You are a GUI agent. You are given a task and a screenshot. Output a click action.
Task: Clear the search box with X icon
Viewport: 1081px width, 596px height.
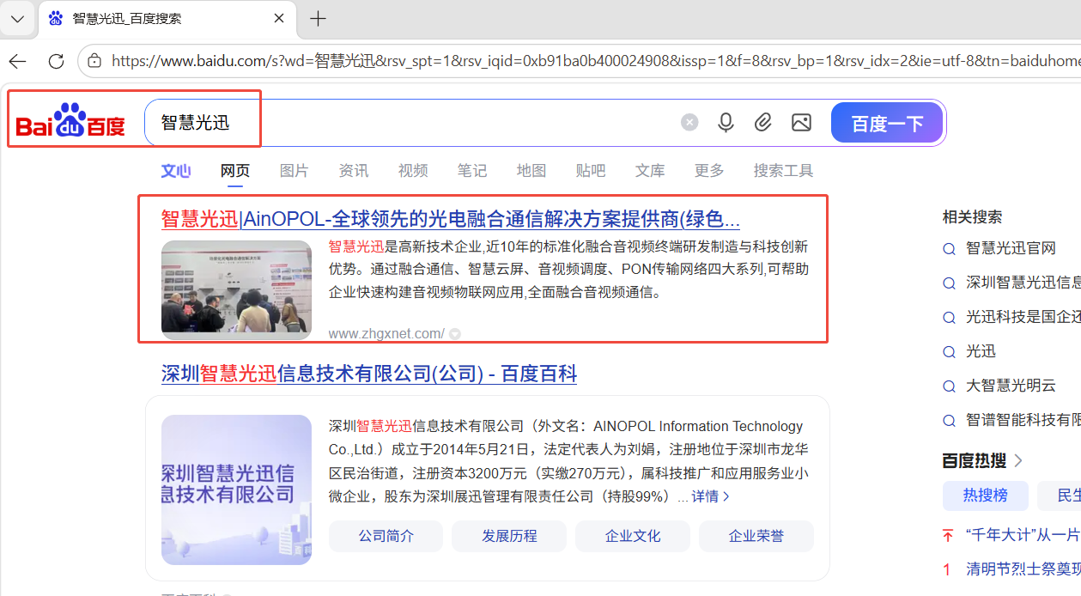pos(689,123)
